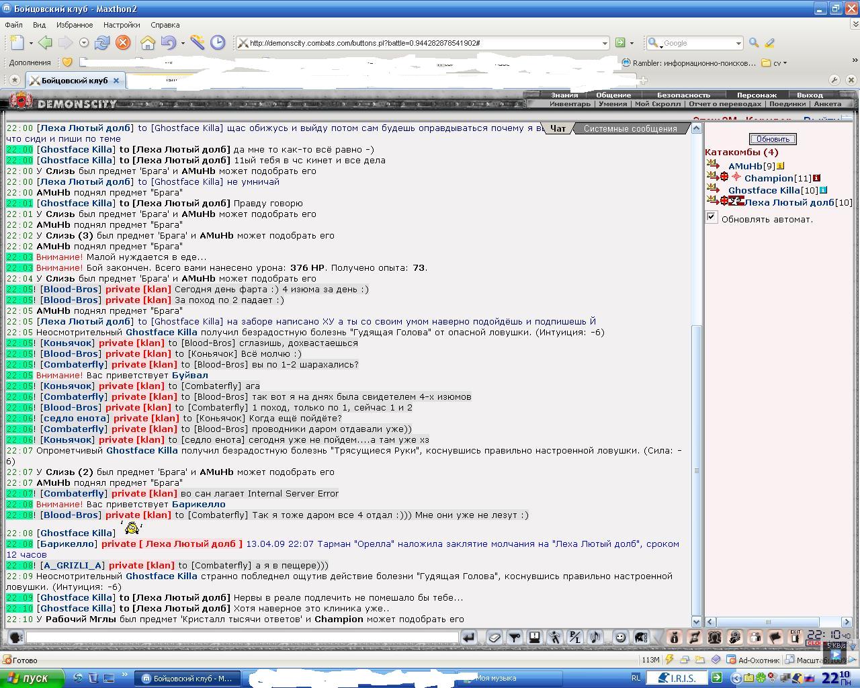860x688 pixels.
Task: Click the New tab page icon
Action: 17,43
